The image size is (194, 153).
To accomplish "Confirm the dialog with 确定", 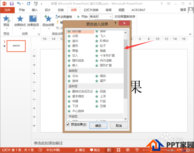I will pos(98,126).
